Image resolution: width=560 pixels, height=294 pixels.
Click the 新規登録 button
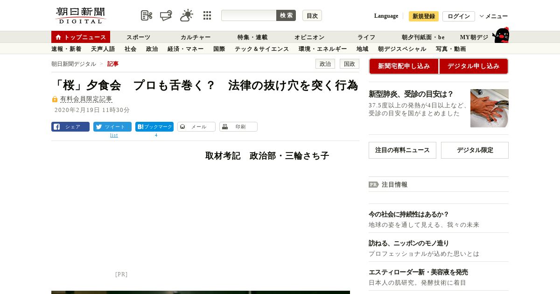424,16
